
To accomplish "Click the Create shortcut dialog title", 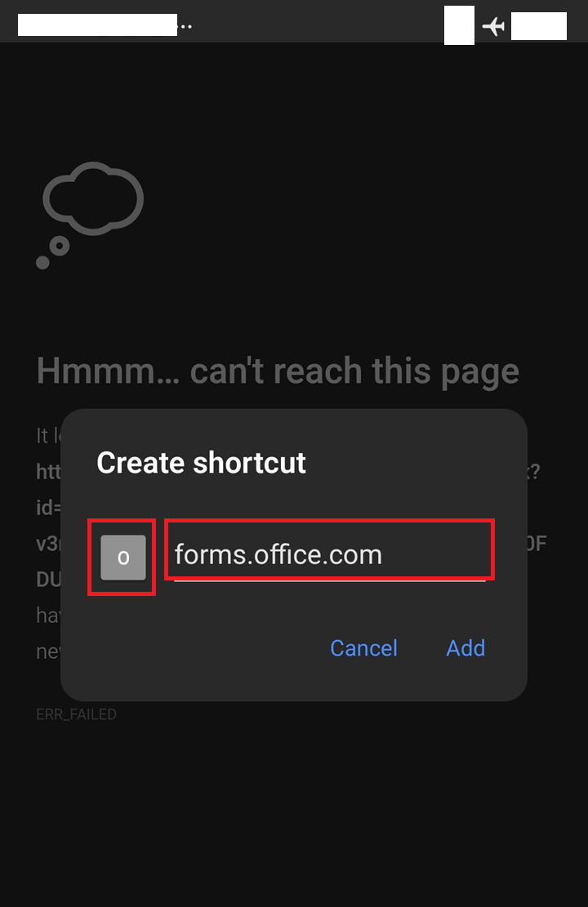I will click(x=201, y=462).
